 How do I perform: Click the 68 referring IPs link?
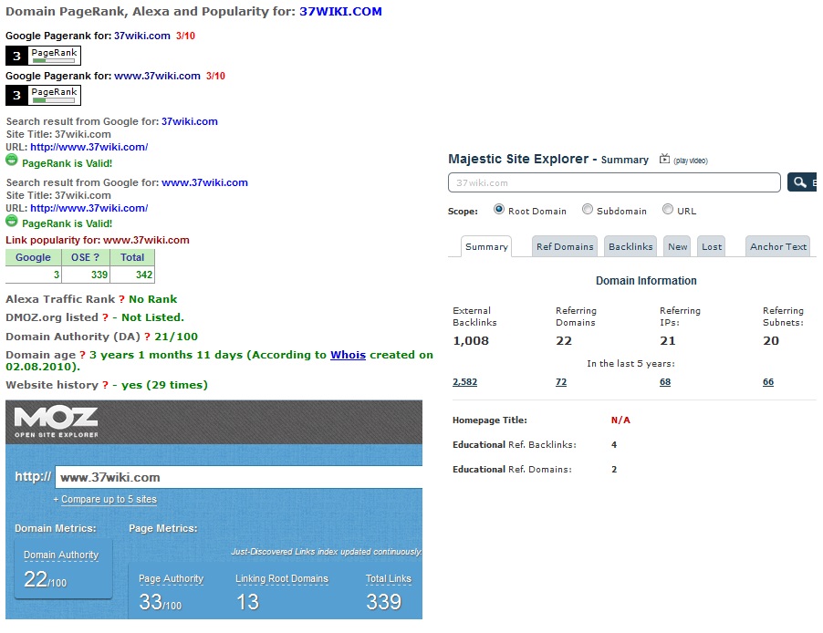(665, 382)
